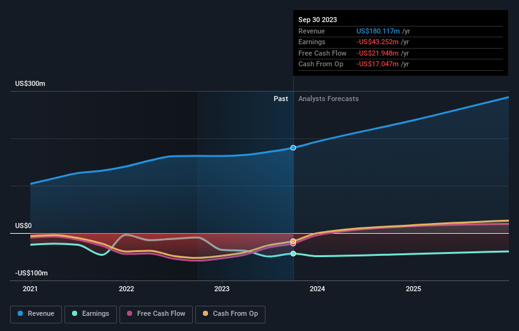Click the Analysts Forecasts label
The width and height of the screenshot is (519, 331).
(x=328, y=99)
